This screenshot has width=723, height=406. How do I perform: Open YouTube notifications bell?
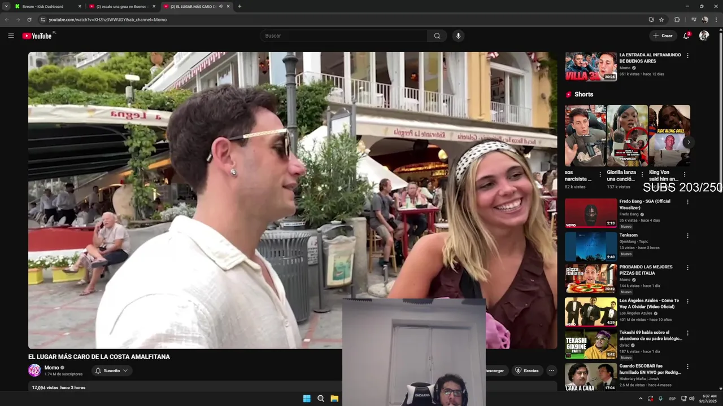(x=686, y=36)
